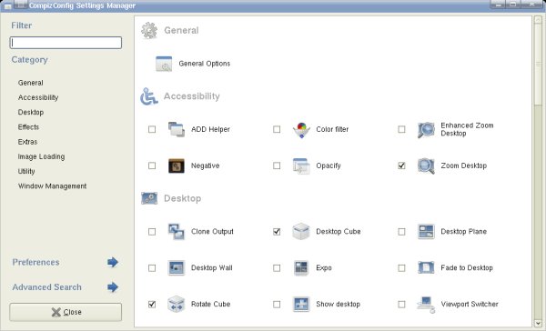This screenshot has height=331, width=546.
Task: Select the Utility category
Action: pos(26,171)
